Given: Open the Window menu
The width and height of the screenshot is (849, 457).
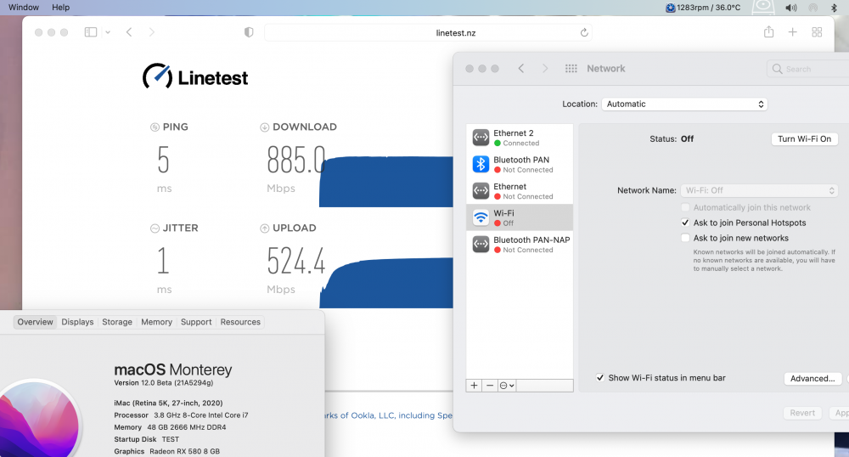Looking at the screenshot, I should tap(23, 8).
